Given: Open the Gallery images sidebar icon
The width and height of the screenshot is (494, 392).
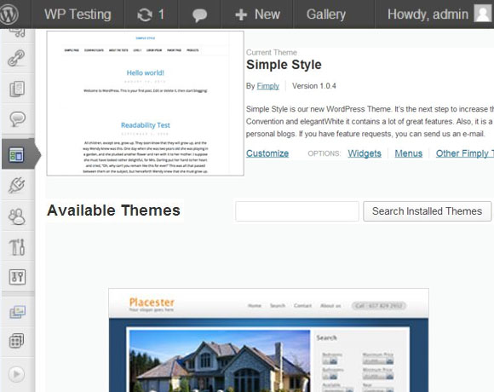Looking at the screenshot, I should 17,312.
